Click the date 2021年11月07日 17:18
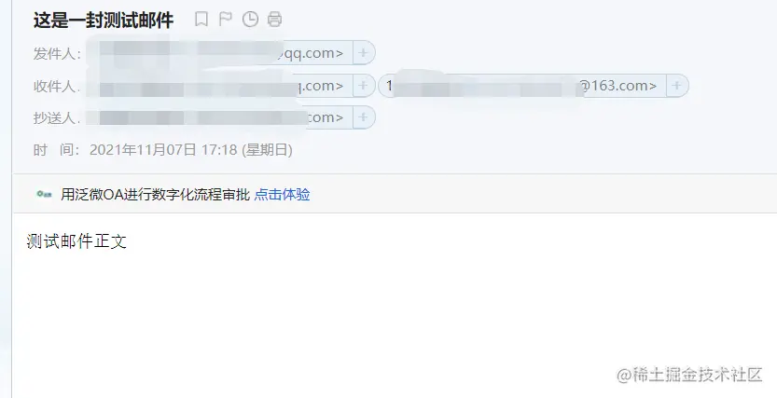 (x=163, y=149)
